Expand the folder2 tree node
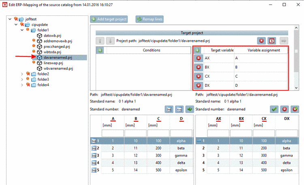Image resolution: width=304 pixels, height=185 pixels. point(22,74)
